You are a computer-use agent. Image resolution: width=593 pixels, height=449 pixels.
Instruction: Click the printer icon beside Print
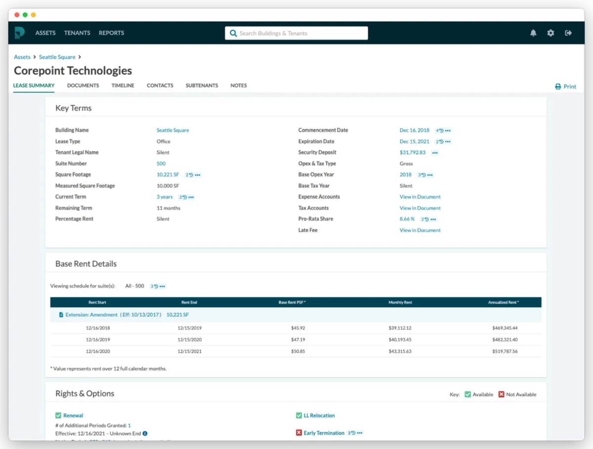click(558, 87)
